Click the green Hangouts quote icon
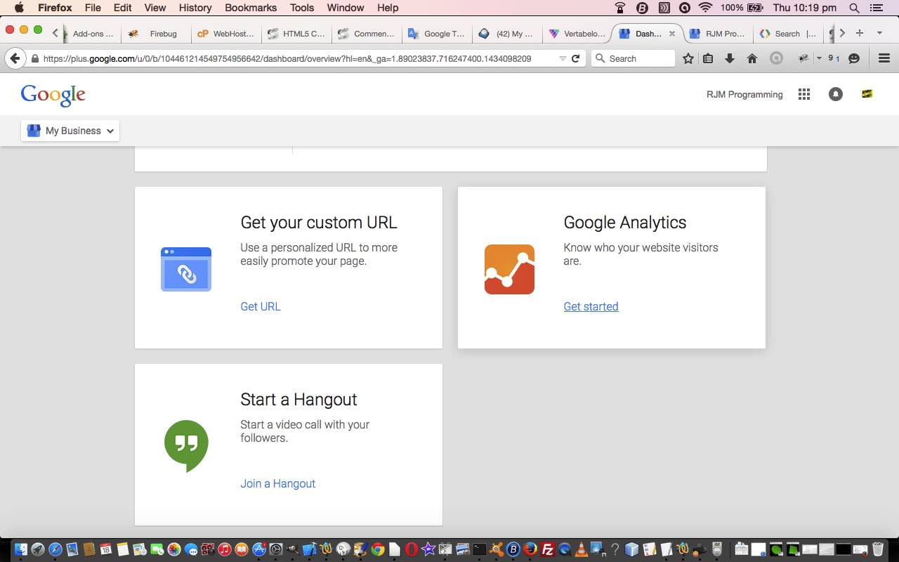Screen dimensions: 899x562 (186, 446)
